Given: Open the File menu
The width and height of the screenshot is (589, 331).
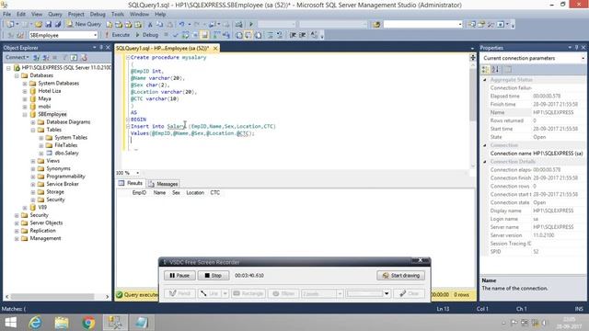Looking at the screenshot, I should pyautogui.click(x=6, y=14).
